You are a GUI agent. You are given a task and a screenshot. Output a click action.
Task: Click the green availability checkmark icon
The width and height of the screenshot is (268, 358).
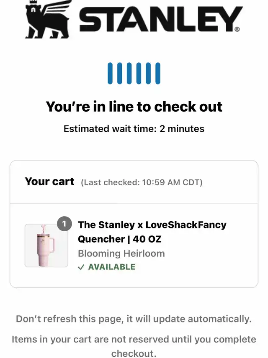point(81,267)
